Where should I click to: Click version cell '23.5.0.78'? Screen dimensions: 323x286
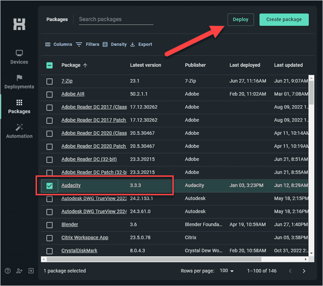pos(140,237)
